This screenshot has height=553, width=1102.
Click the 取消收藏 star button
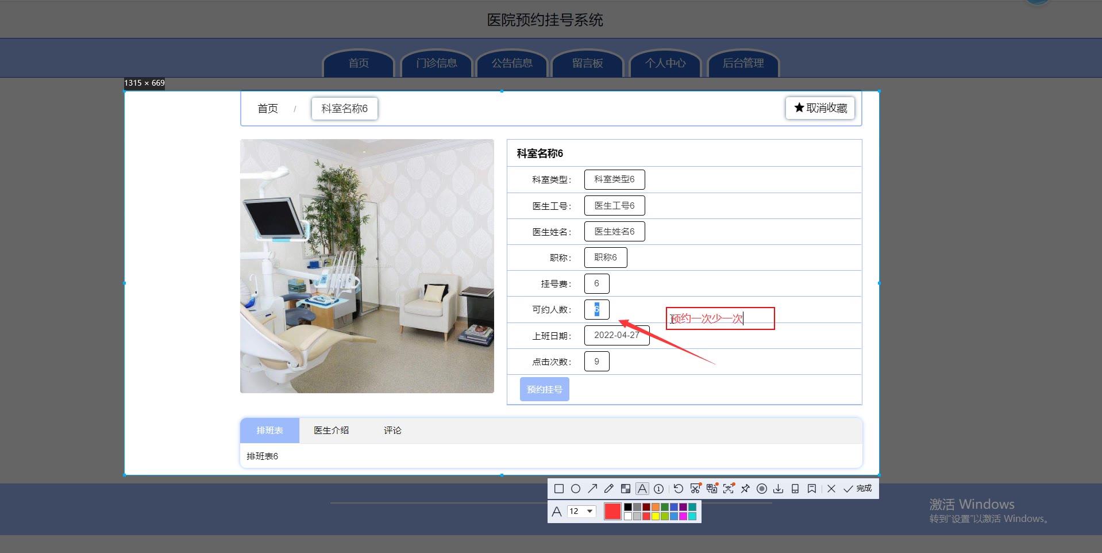pos(820,108)
